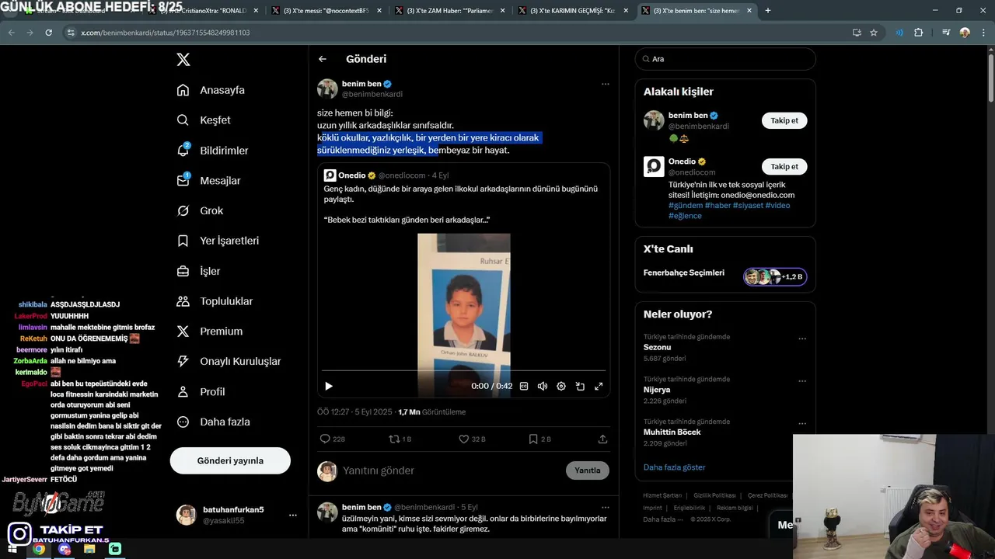Enter video fullscreen mode
Image resolution: width=995 pixels, height=559 pixels.
click(599, 386)
